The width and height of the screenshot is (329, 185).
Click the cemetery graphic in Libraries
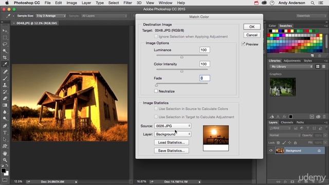point(283,87)
